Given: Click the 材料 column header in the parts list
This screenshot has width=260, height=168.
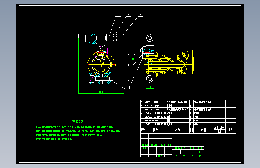Looking at the screenshot, I should click(x=203, y=130).
